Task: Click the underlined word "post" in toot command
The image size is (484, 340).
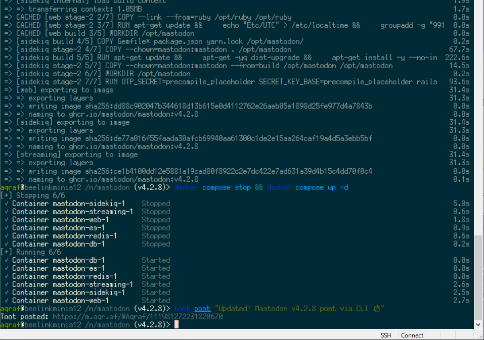Action: click(x=202, y=309)
